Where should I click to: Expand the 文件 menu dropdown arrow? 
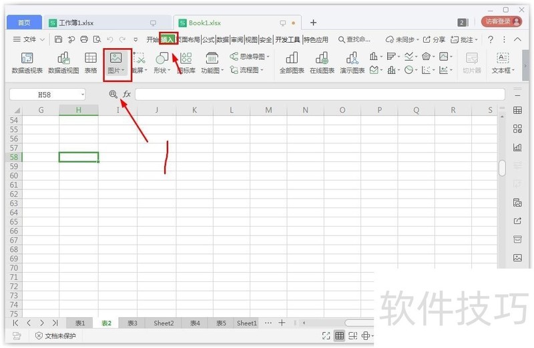[42, 39]
